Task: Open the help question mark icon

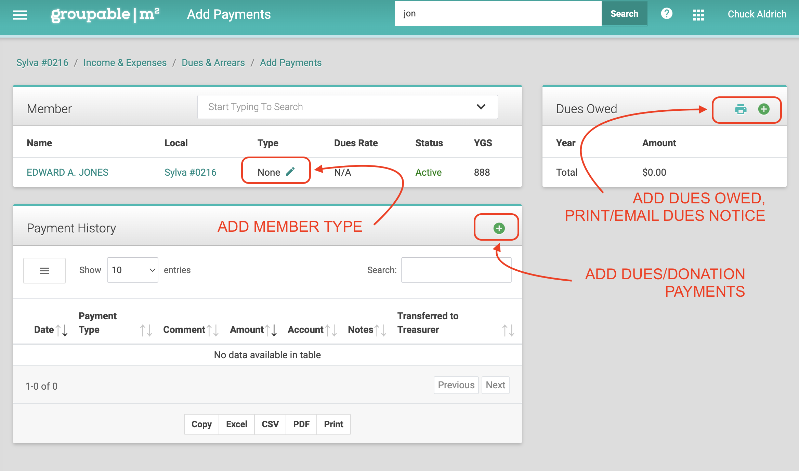Action: point(667,14)
